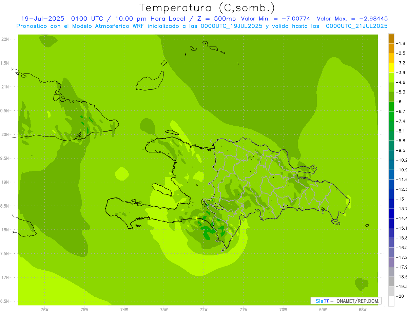Pick the orange legend swatch between -1.8 and -2.5
The height and width of the screenshot is (314, 407).
pyautogui.click(x=391, y=48)
